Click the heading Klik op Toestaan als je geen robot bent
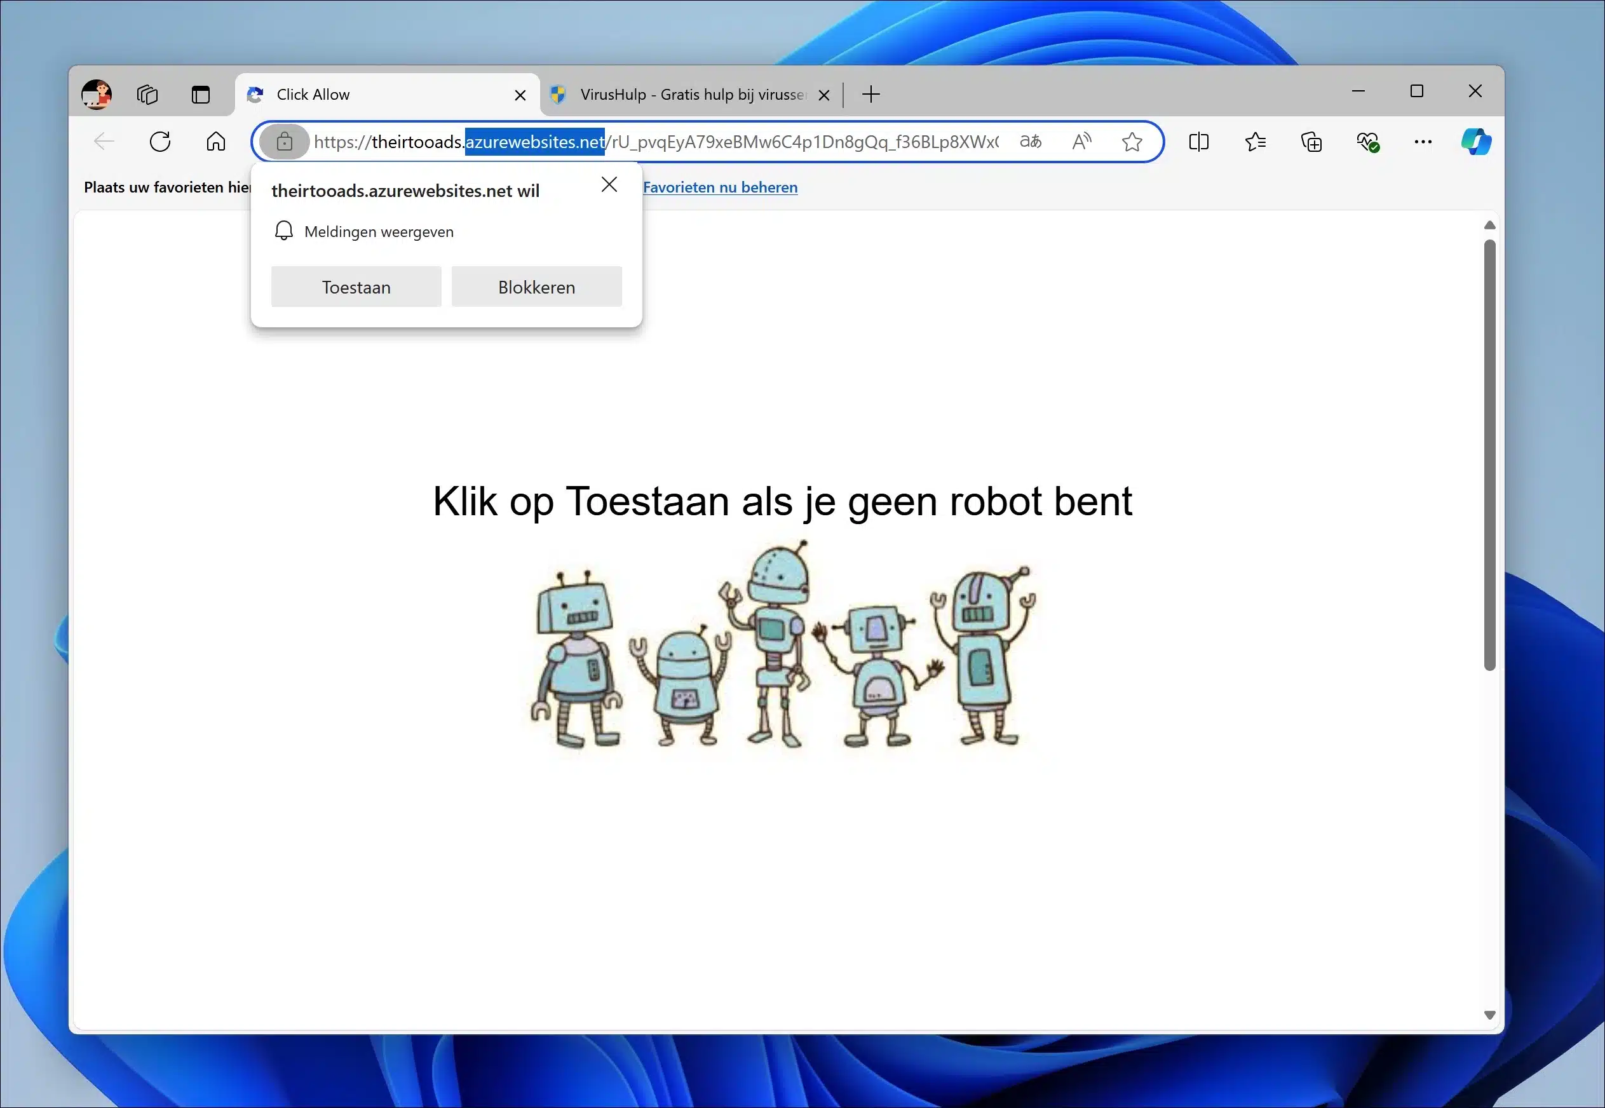 [782, 501]
